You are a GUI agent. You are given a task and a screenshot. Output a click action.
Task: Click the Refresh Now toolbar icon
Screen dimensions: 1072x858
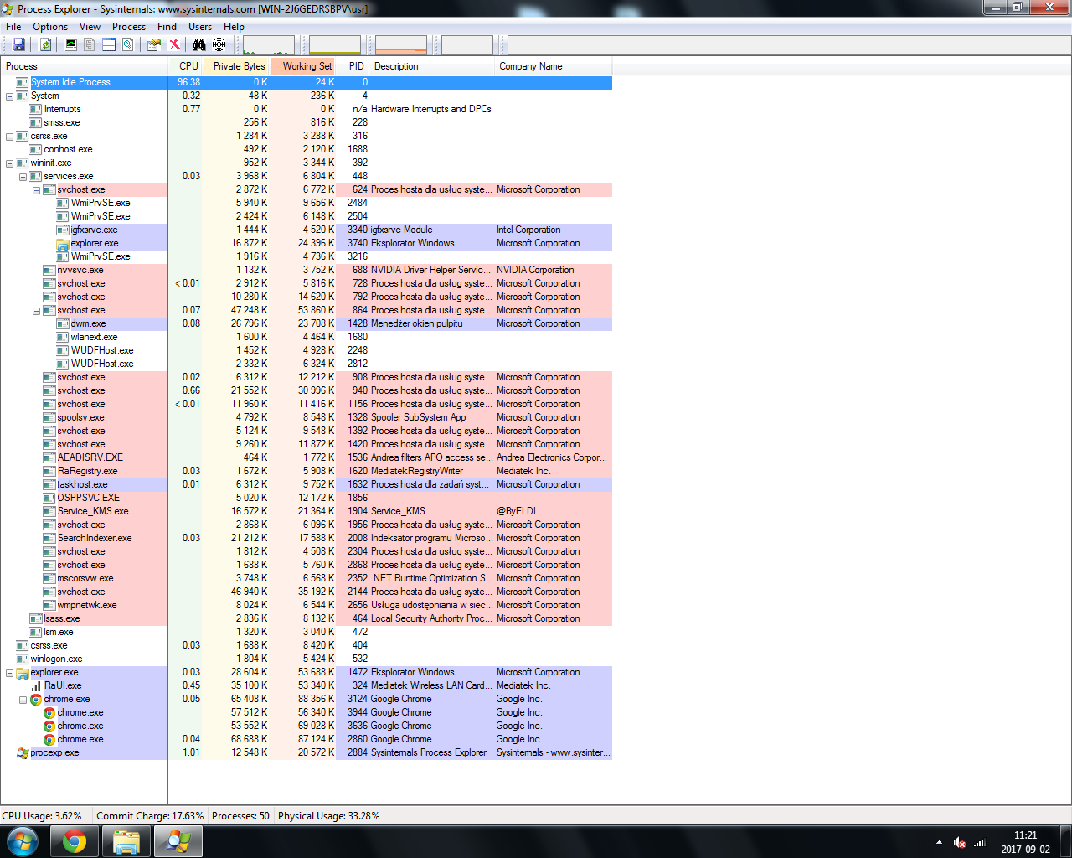pos(45,44)
